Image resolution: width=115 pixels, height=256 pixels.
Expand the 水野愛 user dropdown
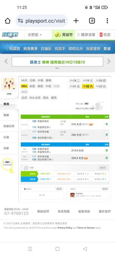(x=34, y=35)
